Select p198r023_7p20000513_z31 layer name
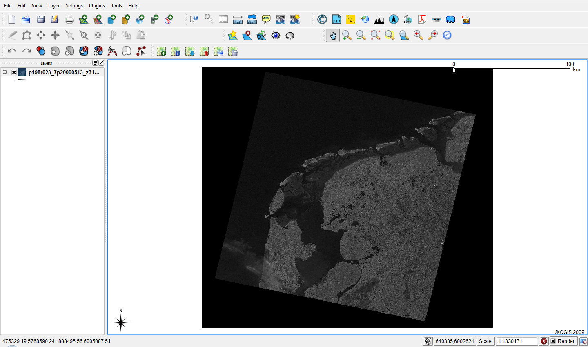Screen dimensions: 588x347 point(64,72)
